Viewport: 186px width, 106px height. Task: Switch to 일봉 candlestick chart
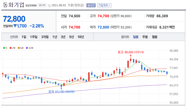(x=136, y=37)
